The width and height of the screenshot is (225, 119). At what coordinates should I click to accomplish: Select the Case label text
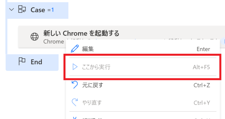pyautogui.click(x=38, y=10)
